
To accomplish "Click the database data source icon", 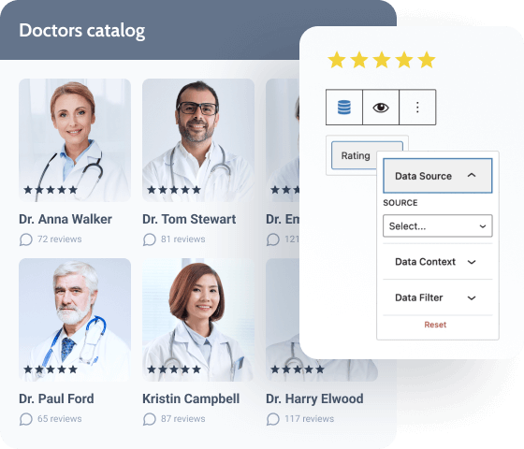I will click(344, 108).
